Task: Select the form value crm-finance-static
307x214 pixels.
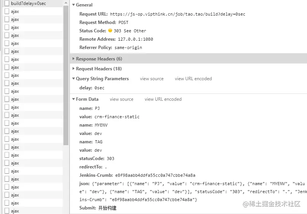Action: (x=117, y=117)
